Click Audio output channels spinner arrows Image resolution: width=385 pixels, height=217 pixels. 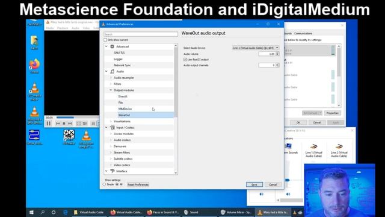click(x=277, y=65)
